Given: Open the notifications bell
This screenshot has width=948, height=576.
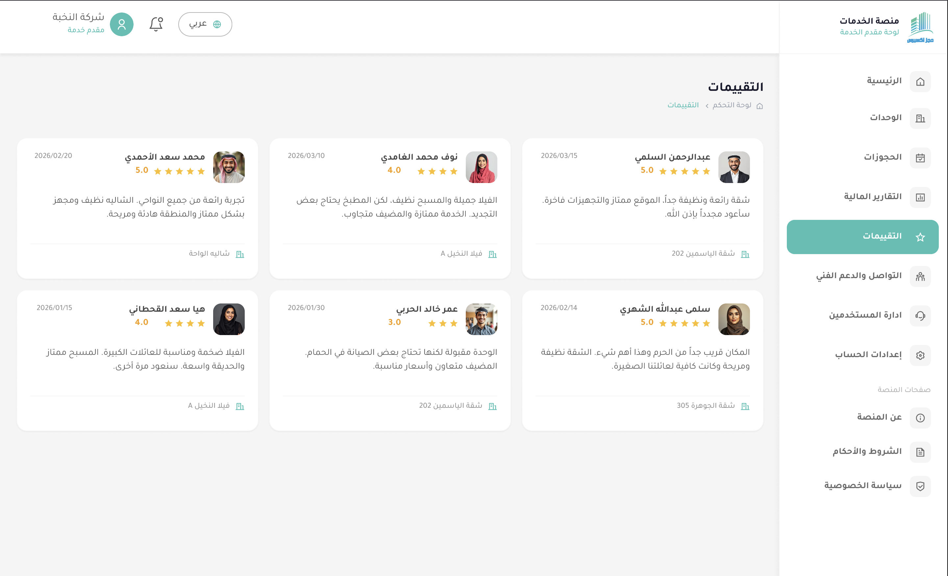Looking at the screenshot, I should click(156, 24).
